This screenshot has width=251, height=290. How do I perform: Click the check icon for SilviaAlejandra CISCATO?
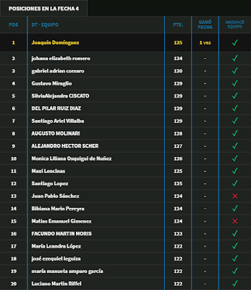pos(235,95)
